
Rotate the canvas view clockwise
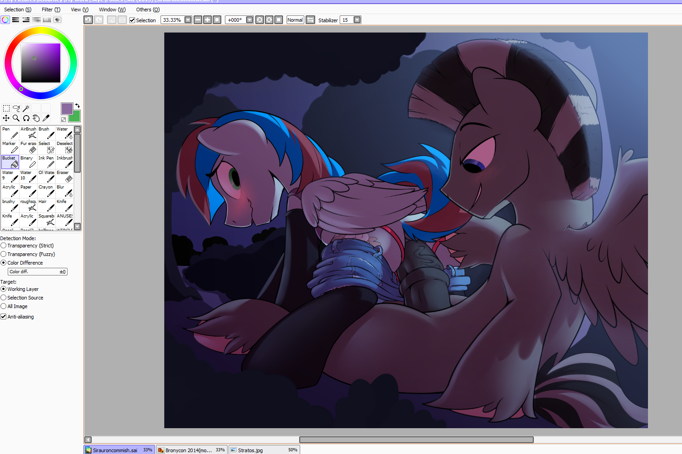(x=269, y=20)
